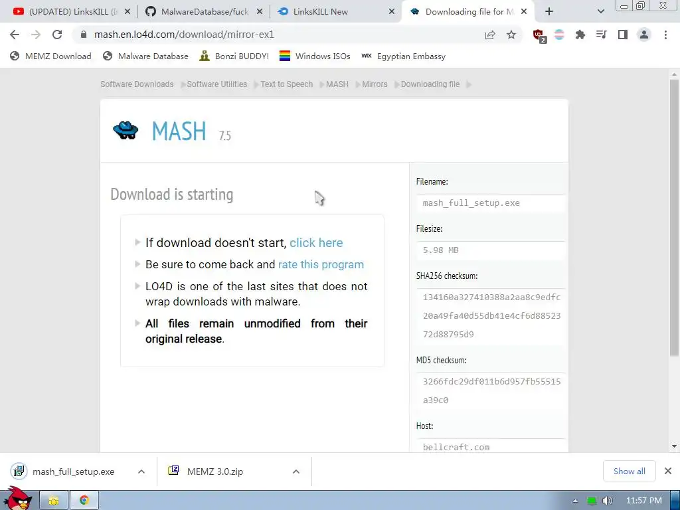This screenshot has width=680, height=510.
Task: Click Show all downloads button
Action: click(630, 471)
